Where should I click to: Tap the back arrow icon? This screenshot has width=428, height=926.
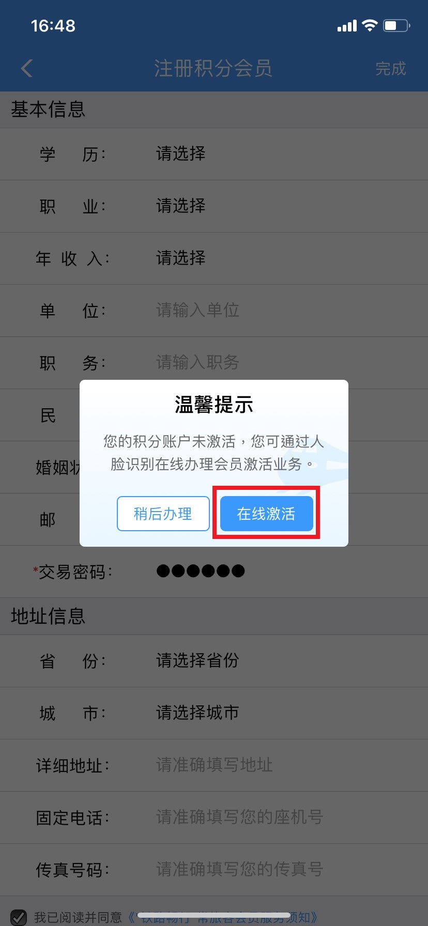[x=27, y=68]
